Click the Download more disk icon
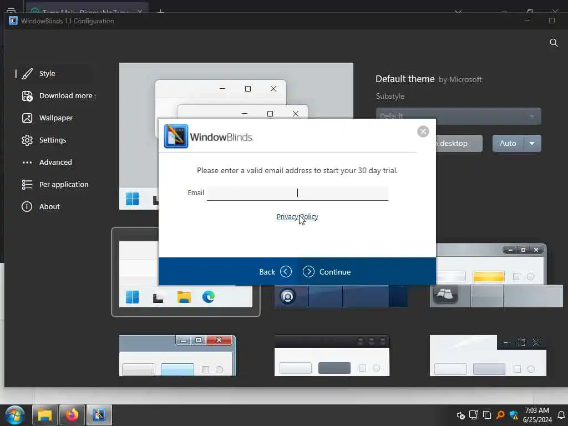This screenshot has width=568, height=426. (27, 96)
